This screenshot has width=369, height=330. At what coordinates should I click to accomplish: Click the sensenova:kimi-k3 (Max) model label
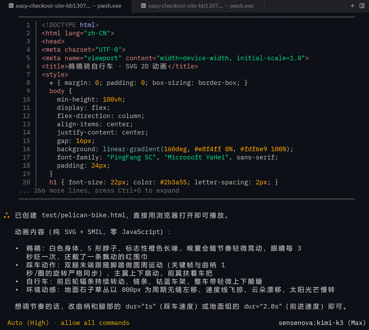click(x=322, y=323)
